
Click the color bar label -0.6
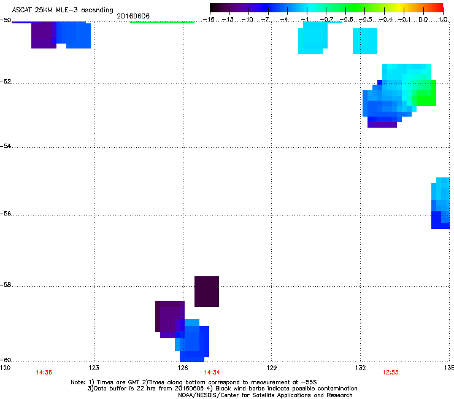[x=346, y=20]
